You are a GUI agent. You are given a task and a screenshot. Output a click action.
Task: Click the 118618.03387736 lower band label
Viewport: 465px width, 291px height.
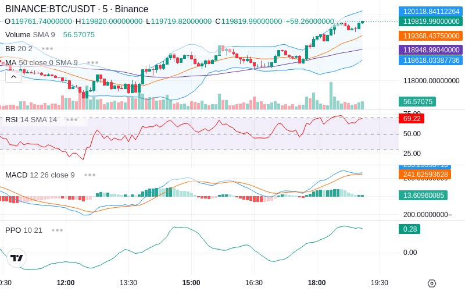[431, 61]
